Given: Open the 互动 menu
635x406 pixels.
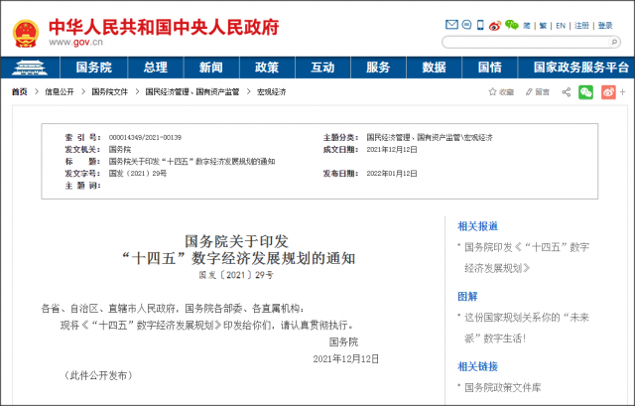Looking at the screenshot, I should 322,68.
